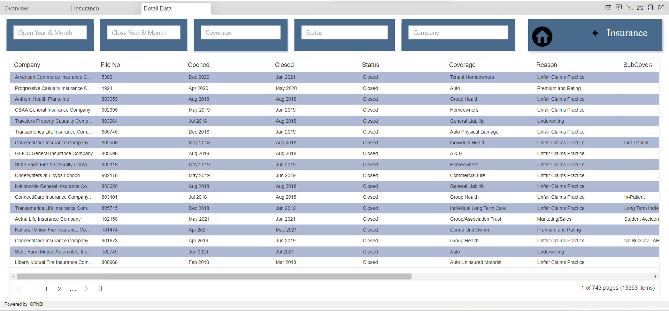Go to the previous page arrow

[x=33, y=288]
